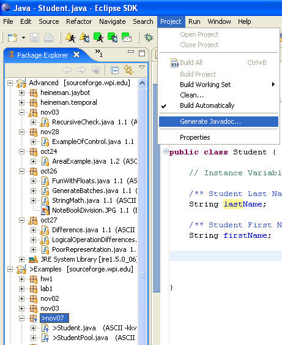Screen dimensions: 282x345
Task: Open the Package Explorer view menu triangle
Action: [x=142, y=67]
